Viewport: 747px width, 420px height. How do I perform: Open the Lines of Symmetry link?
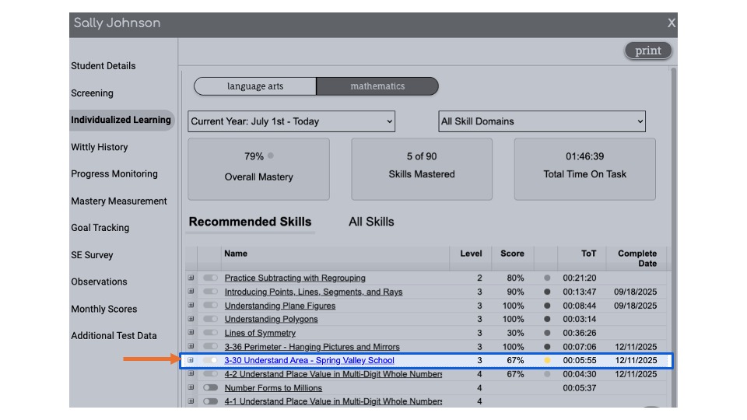coord(260,333)
